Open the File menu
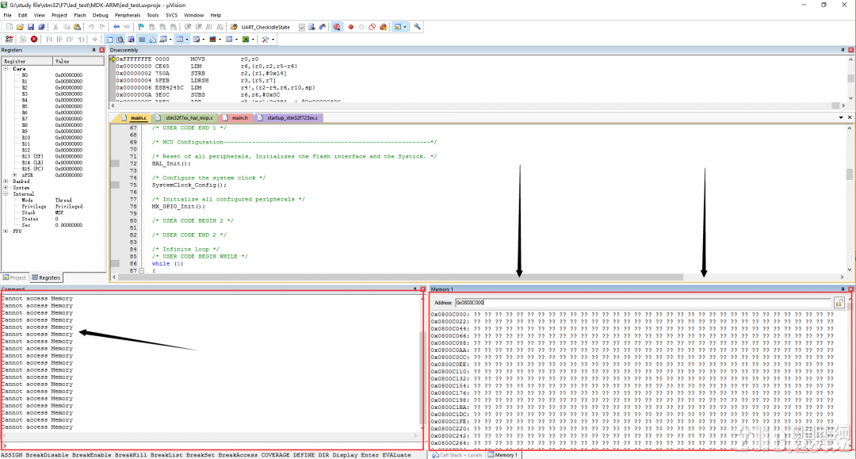 click(8, 15)
